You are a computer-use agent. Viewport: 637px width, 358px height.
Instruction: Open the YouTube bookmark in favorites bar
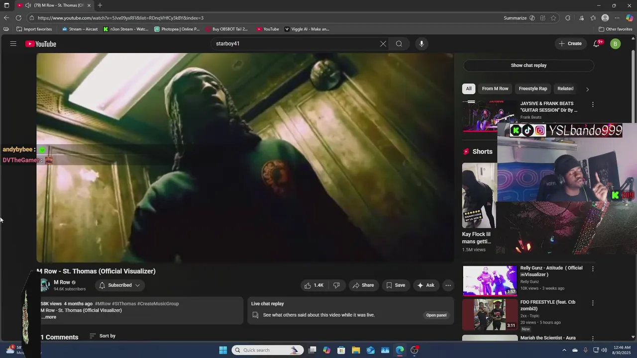click(268, 29)
